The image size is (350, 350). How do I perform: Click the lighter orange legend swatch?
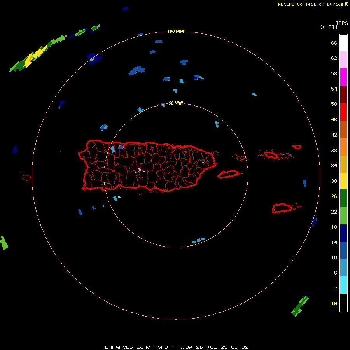[x=343, y=147]
